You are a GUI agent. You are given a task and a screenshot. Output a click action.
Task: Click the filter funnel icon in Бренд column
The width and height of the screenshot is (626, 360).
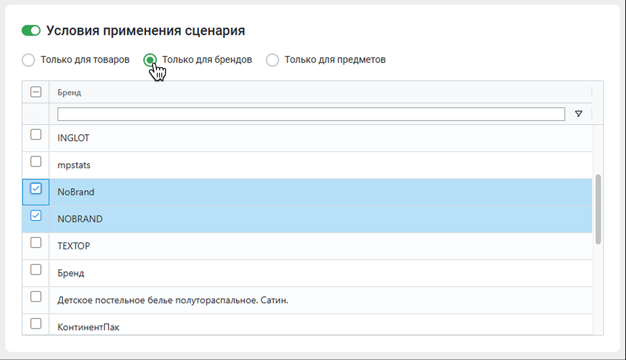[578, 114]
